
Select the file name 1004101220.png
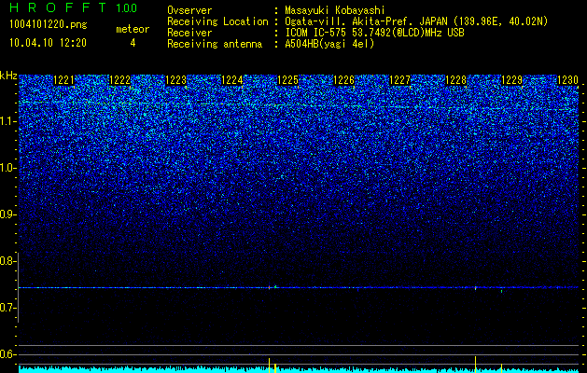coord(48,25)
